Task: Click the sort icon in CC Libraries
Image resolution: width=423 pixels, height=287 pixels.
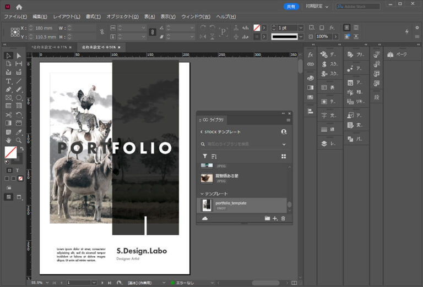Action: [x=214, y=156]
